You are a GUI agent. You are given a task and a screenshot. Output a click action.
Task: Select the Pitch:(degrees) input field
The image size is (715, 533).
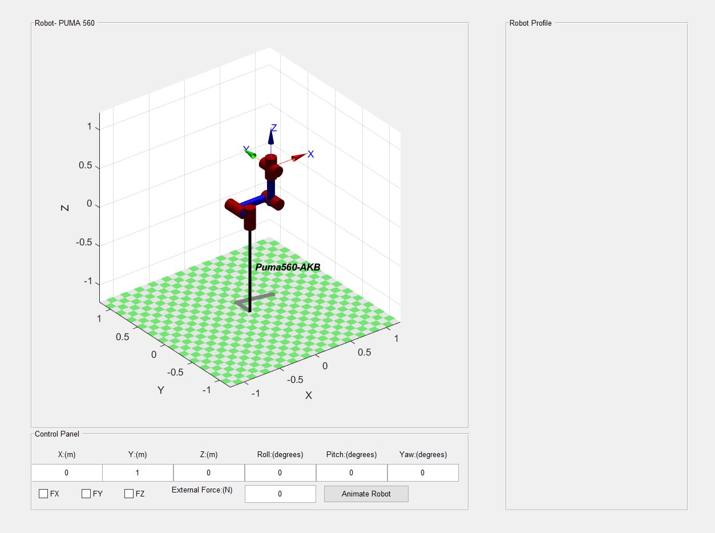352,473
